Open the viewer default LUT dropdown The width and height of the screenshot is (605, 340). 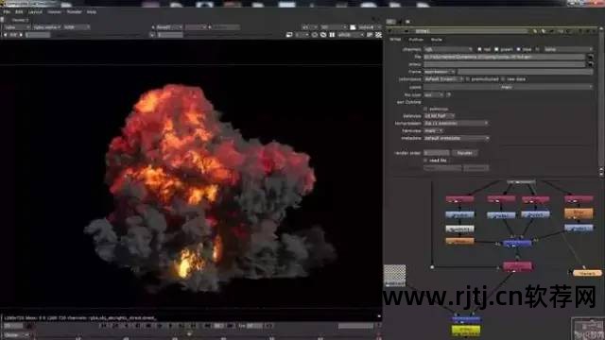[370, 27]
